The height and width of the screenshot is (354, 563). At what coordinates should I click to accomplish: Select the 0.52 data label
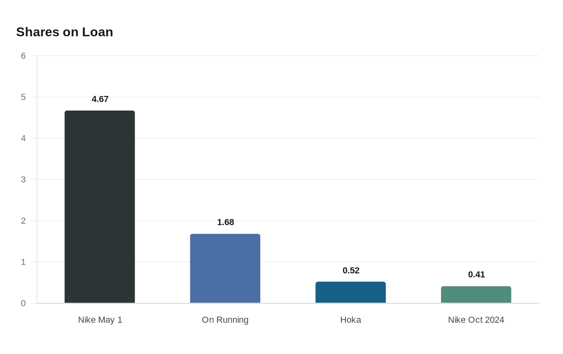tap(351, 270)
